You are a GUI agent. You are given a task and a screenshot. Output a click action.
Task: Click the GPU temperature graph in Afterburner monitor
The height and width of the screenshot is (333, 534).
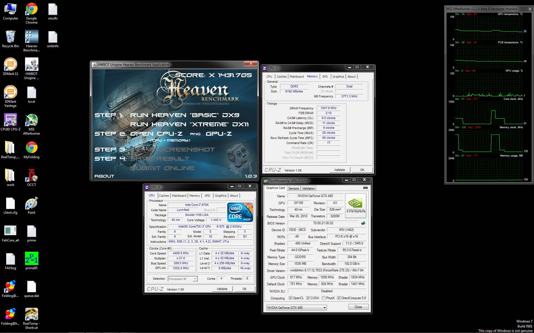[489, 28]
